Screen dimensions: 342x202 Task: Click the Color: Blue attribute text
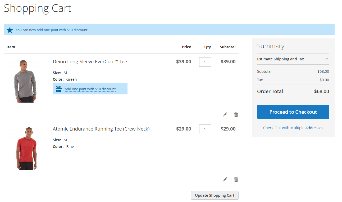pos(63,147)
